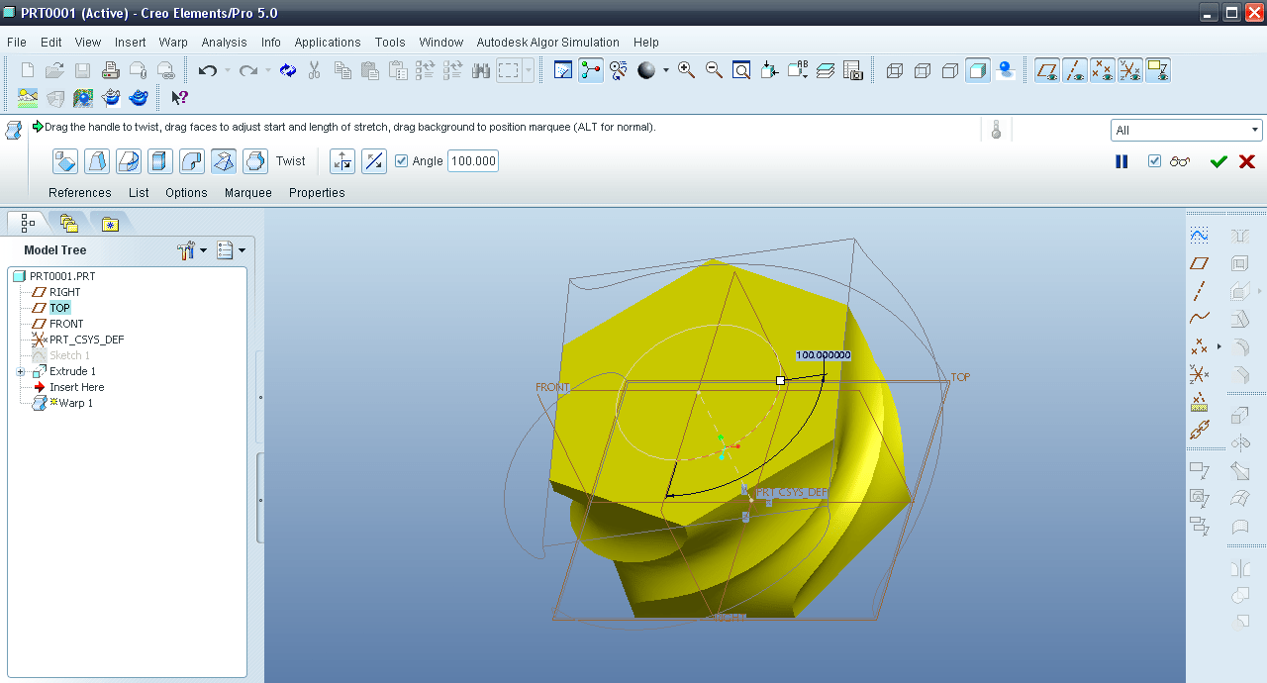Viewport: 1267px width, 683px height.
Task: Open the Applications menu
Action: (x=328, y=42)
